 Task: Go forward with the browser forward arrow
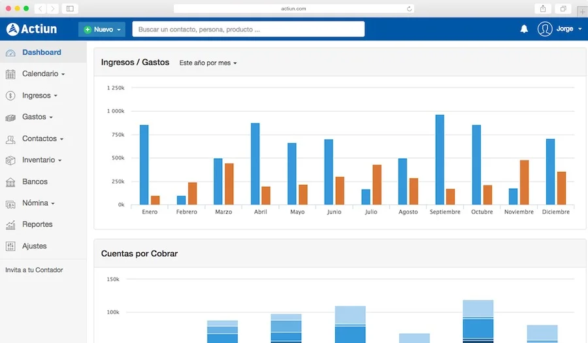[52, 8]
